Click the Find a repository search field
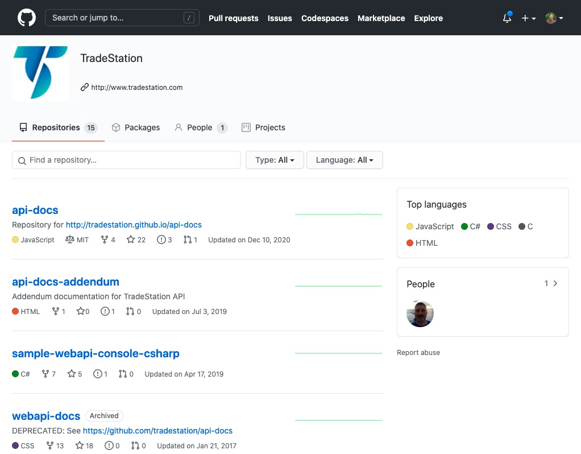The height and width of the screenshot is (454, 581). [126, 160]
